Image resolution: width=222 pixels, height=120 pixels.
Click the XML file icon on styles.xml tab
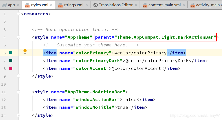coord(27,5)
